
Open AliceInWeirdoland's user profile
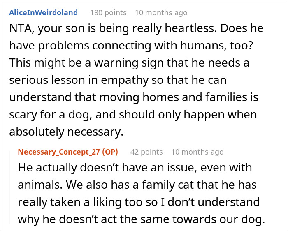coord(43,13)
